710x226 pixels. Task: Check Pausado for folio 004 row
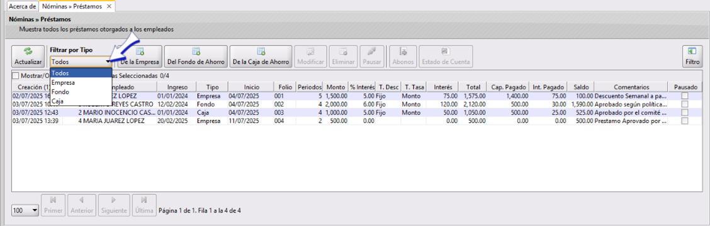coord(685,121)
